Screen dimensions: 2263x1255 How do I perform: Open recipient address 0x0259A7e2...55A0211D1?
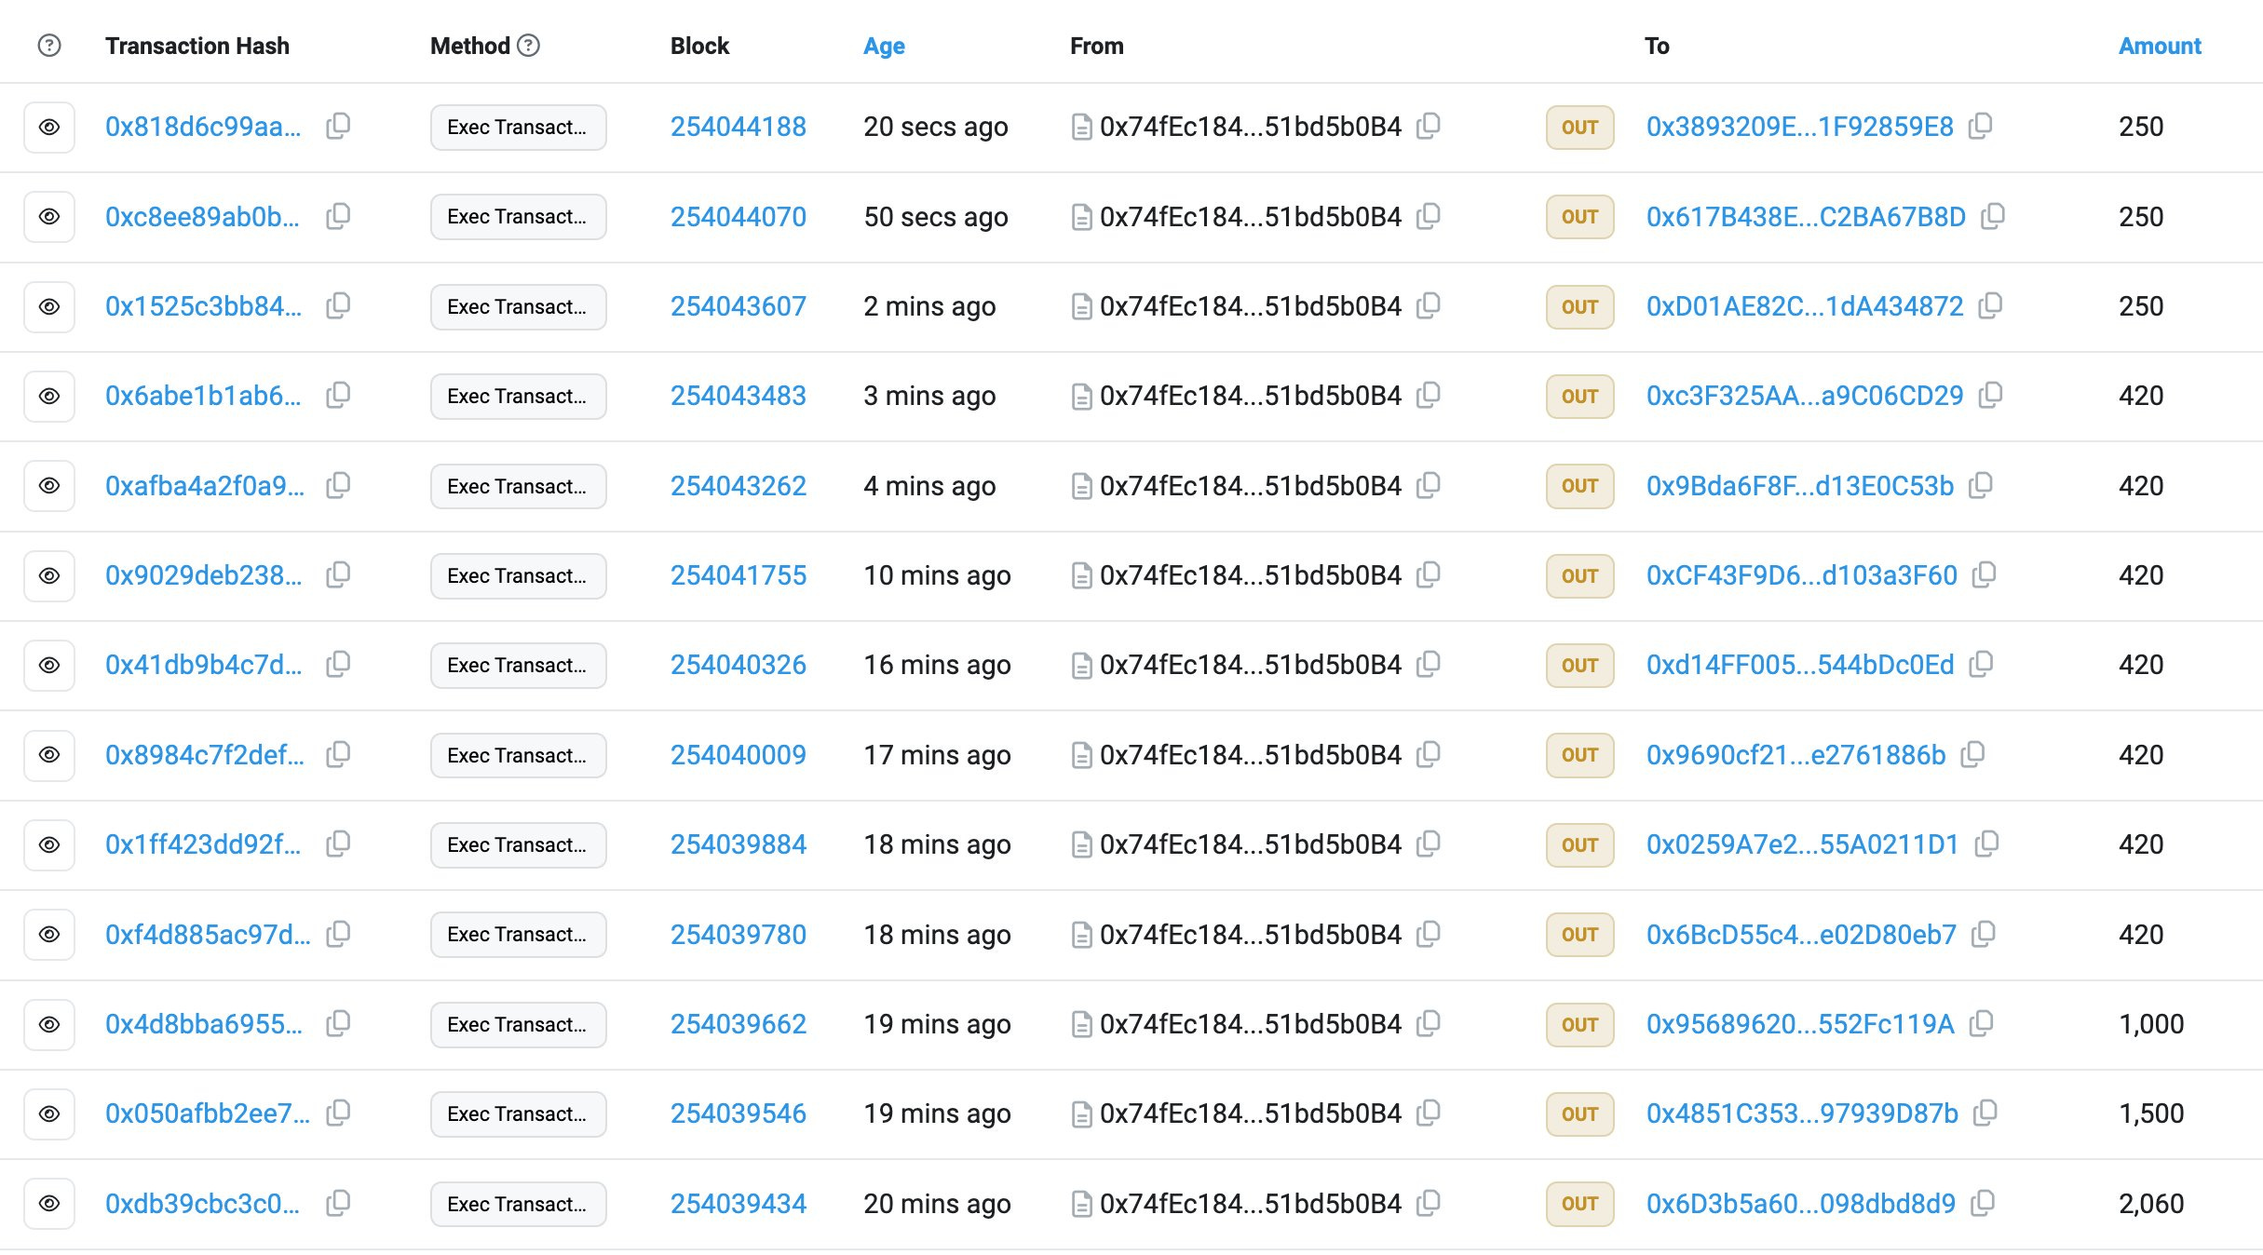click(1803, 844)
